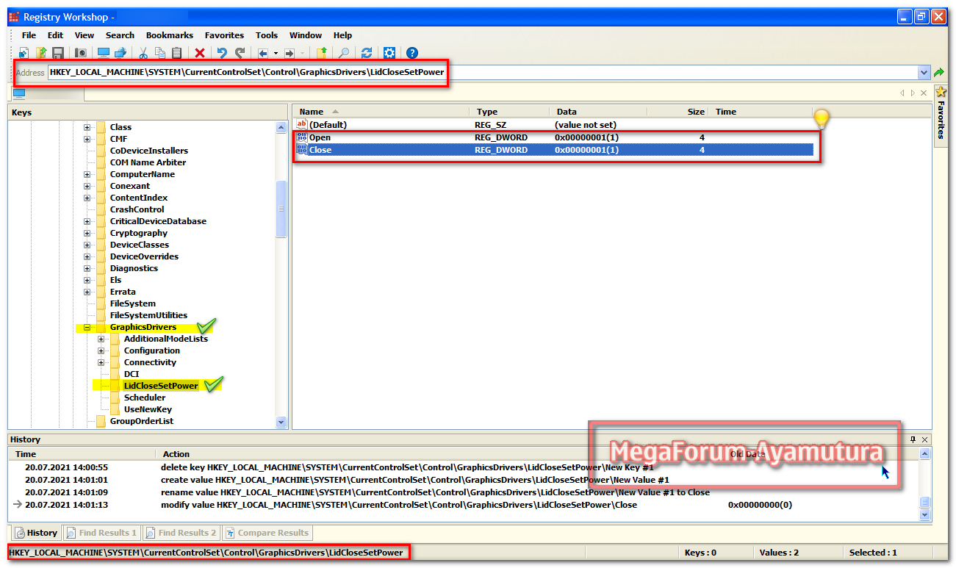Open the Edit menu
Viewport: 956px width, 568px height.
coord(55,35)
